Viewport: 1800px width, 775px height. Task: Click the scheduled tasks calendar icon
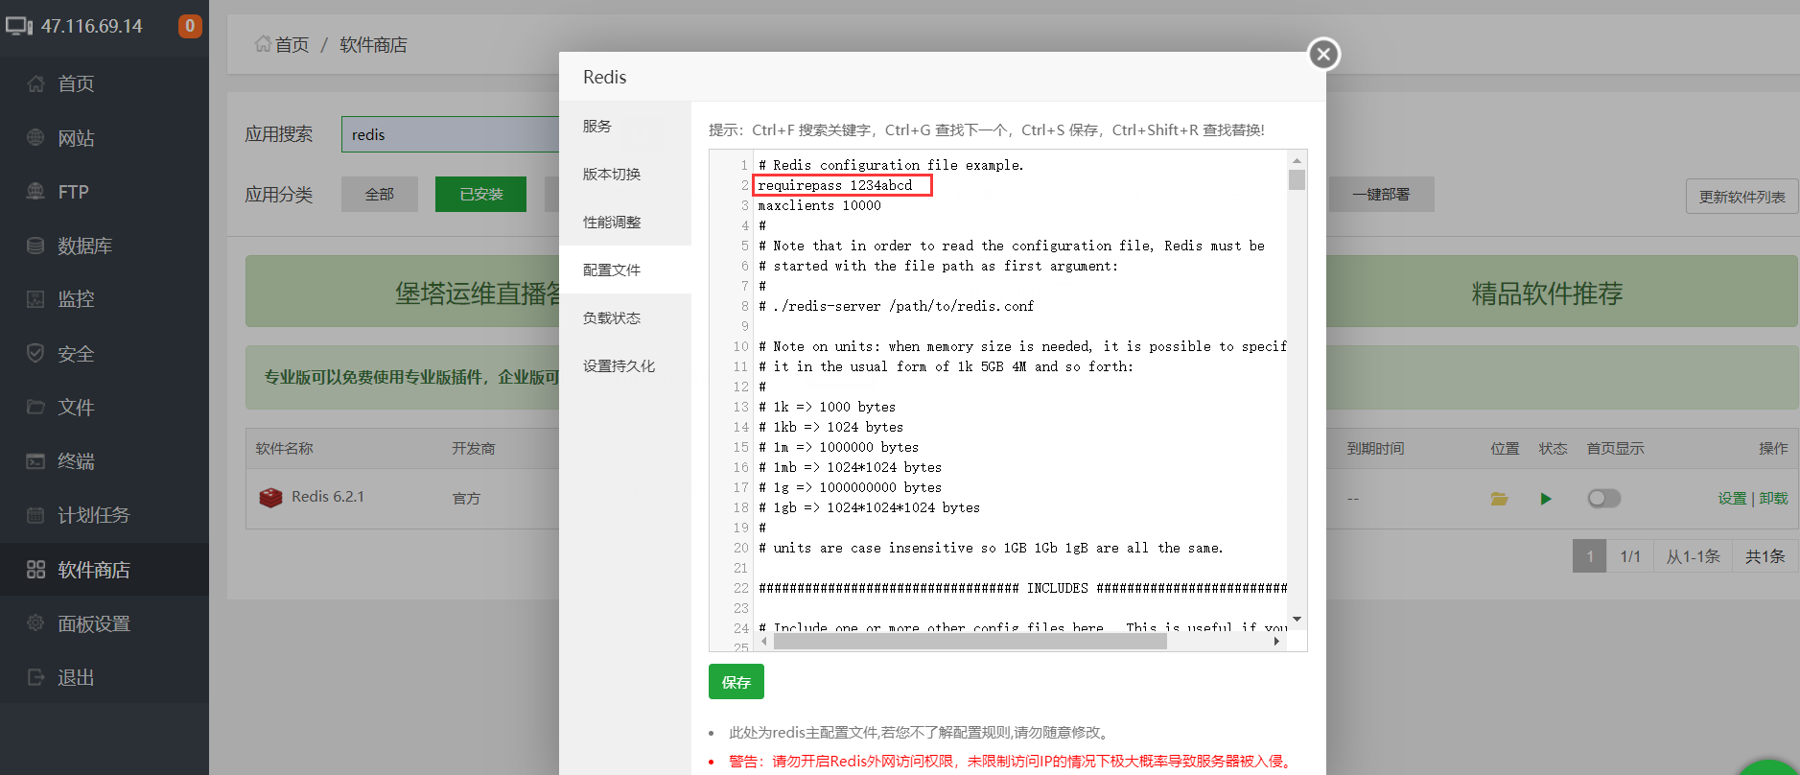coord(35,515)
